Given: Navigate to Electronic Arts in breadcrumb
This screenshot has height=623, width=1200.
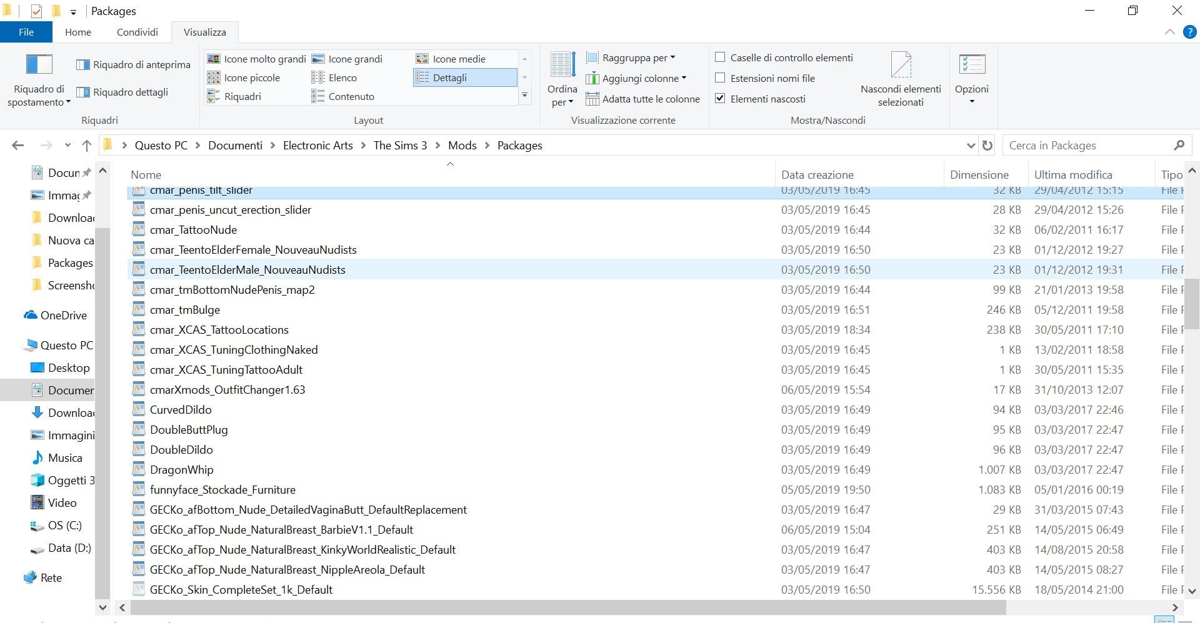Looking at the screenshot, I should (x=318, y=146).
